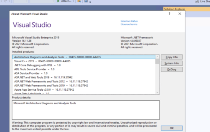This screenshot has width=210, height=132.
Task: Select ASP.NET and Web Tools 2019 row
Action: (x=84, y=77)
